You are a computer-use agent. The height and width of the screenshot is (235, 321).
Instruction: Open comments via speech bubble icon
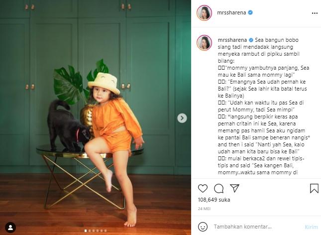point(218,188)
